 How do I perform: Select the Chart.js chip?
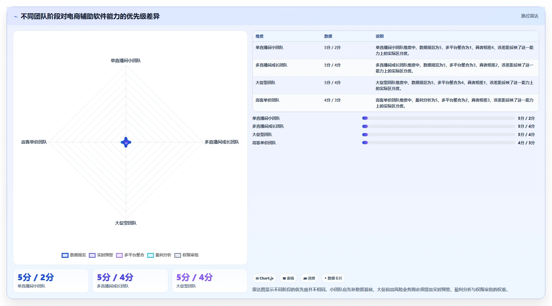pyautogui.click(x=265, y=278)
